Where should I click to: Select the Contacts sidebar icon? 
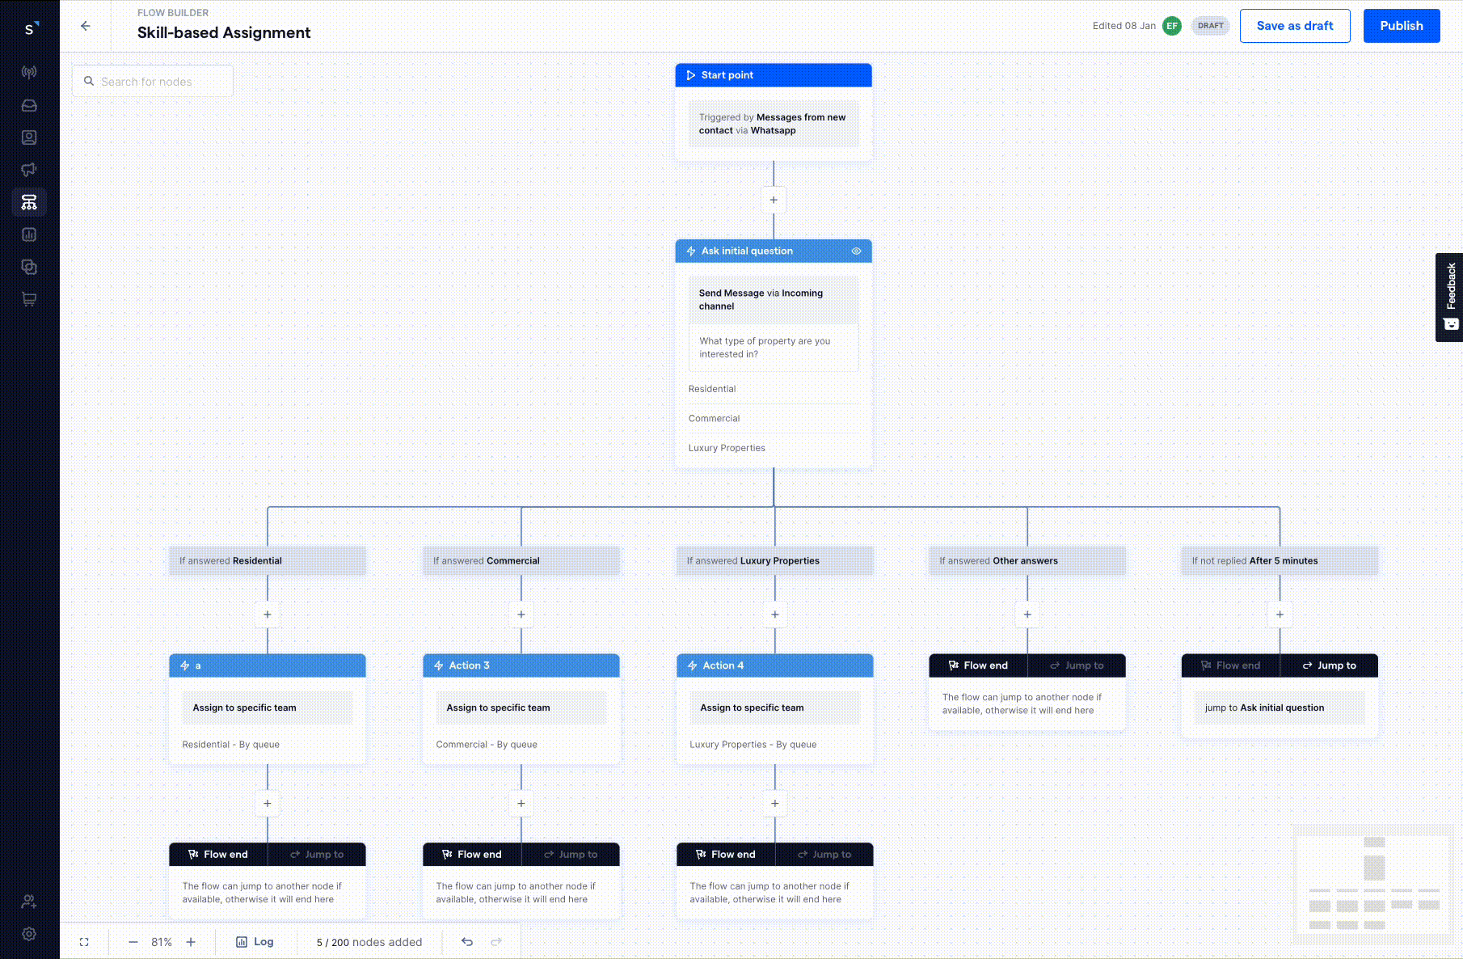coord(29,137)
